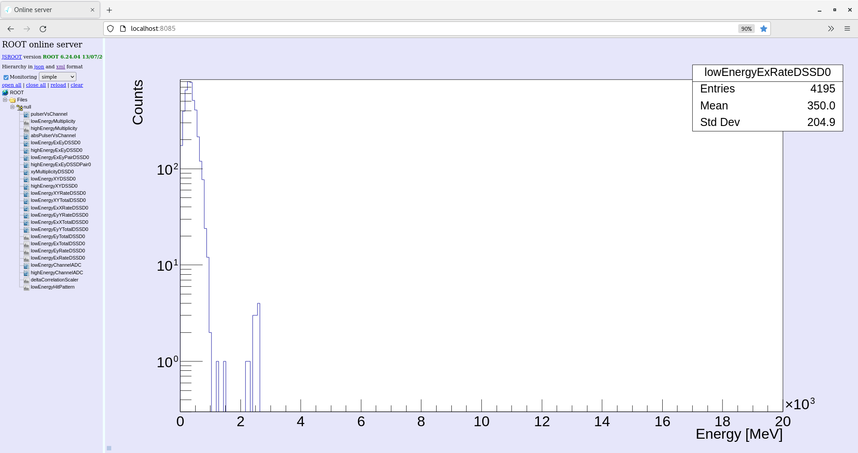The width and height of the screenshot is (858, 453).
Task: Click the lowEnergyHitPattern histogram icon
Action: coord(26,287)
